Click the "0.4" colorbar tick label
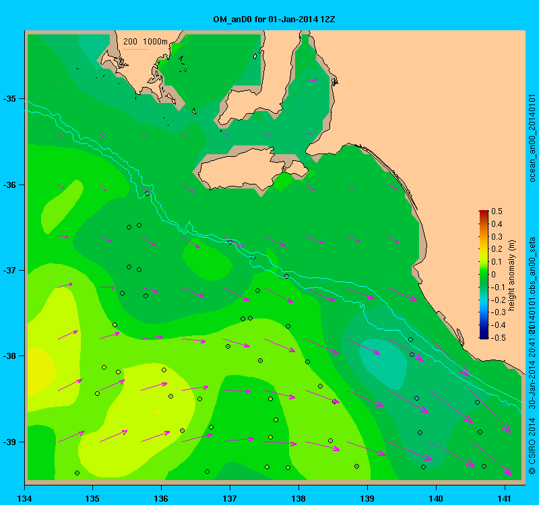 coord(497,224)
